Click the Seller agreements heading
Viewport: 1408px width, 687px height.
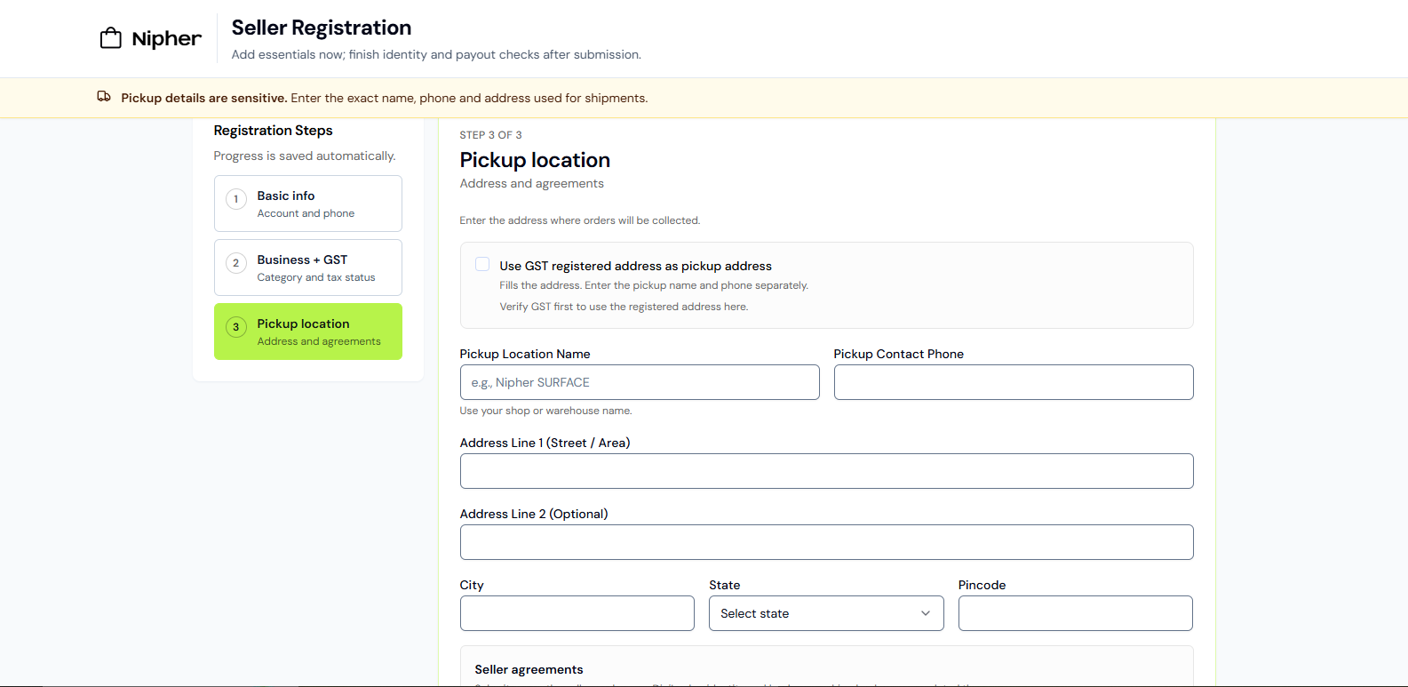pos(529,669)
